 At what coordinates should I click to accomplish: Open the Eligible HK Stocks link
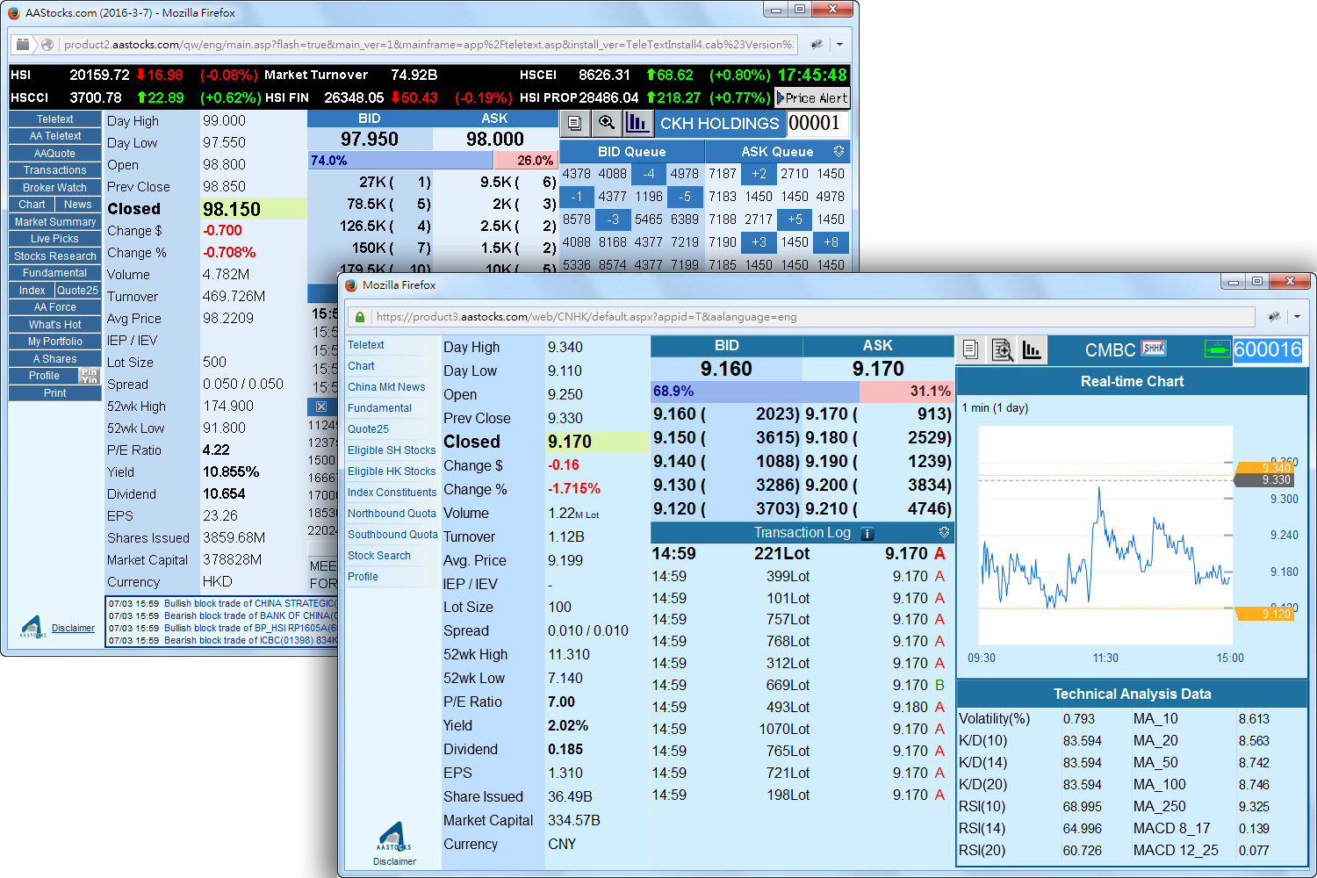[x=392, y=471]
